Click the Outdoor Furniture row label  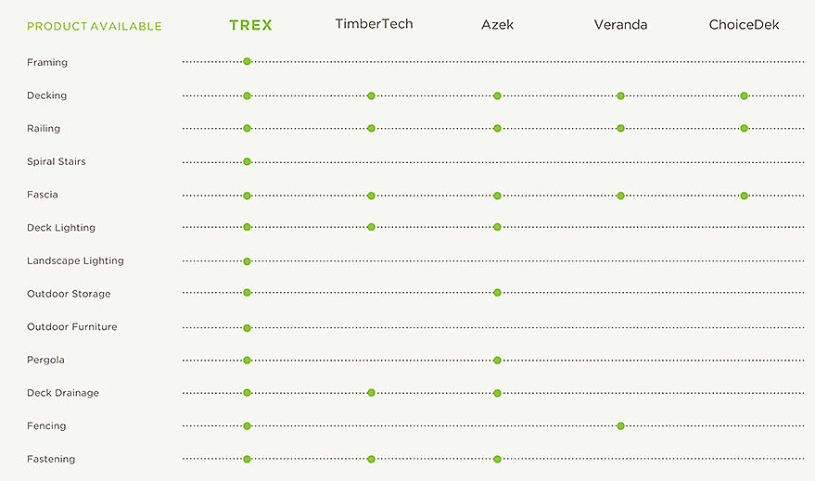tap(71, 327)
